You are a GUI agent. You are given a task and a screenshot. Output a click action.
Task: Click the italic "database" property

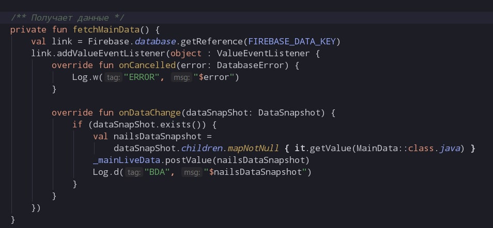[155, 42]
